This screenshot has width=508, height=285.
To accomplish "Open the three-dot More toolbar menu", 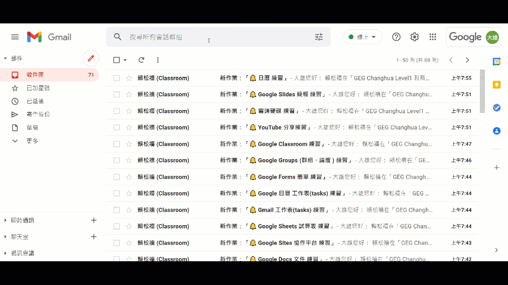I will [x=158, y=60].
